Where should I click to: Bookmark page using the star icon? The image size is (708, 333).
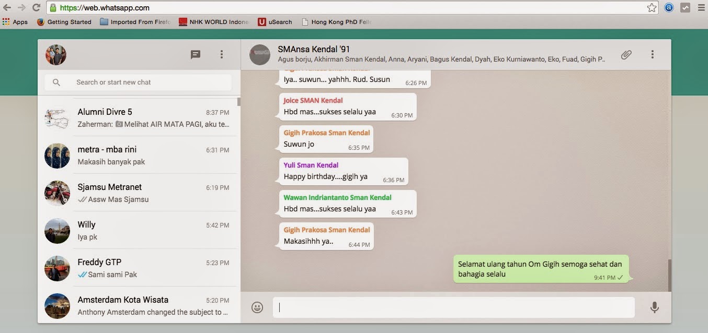(x=652, y=8)
